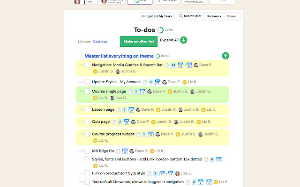Collapse Master list with green up arrow
This screenshot has width=300, height=187.
click(225, 56)
